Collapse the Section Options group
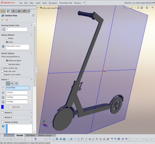This screenshot has width=155, height=144. [x=32, y=53]
